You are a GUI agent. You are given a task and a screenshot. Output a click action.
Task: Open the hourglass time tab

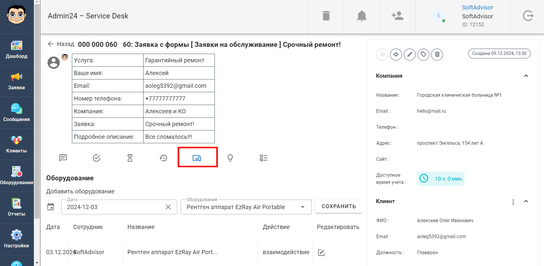pos(130,158)
